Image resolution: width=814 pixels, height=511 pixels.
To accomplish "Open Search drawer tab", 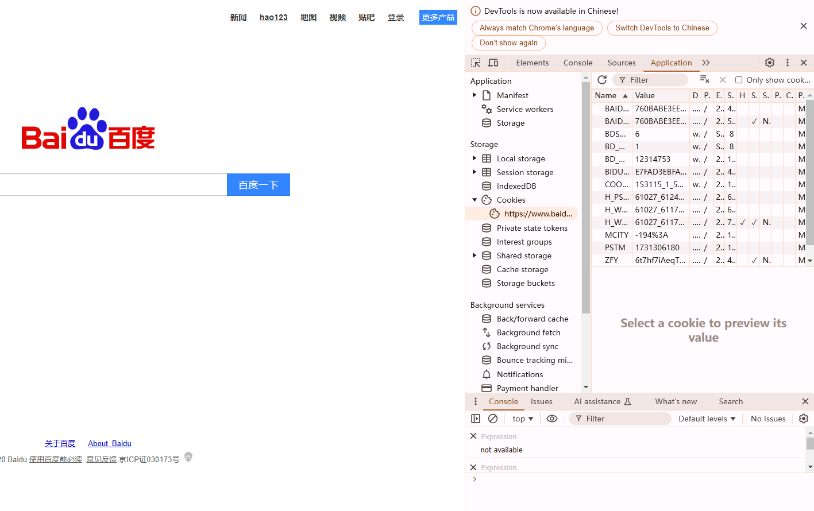I will [x=731, y=401].
